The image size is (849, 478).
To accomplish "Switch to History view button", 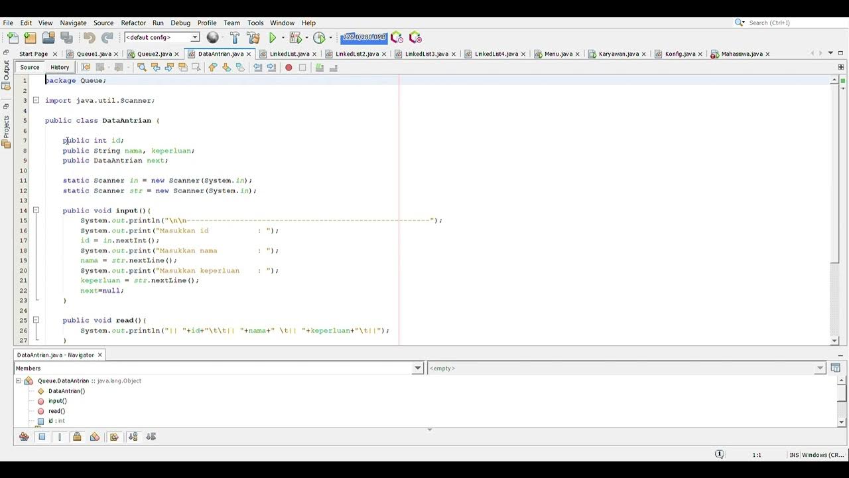I will [60, 67].
